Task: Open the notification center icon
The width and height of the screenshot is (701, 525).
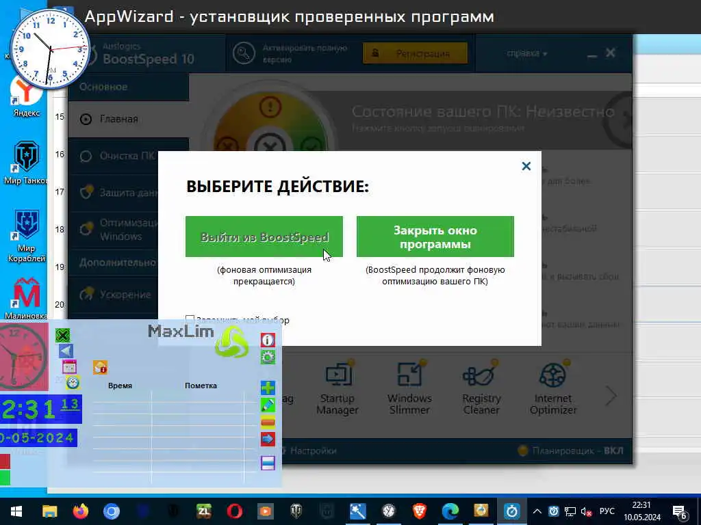Action: click(680, 512)
